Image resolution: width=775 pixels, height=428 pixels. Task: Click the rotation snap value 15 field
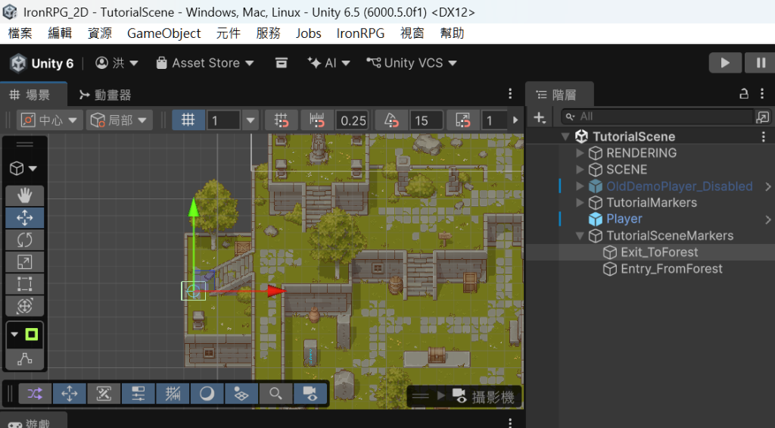[x=427, y=120]
